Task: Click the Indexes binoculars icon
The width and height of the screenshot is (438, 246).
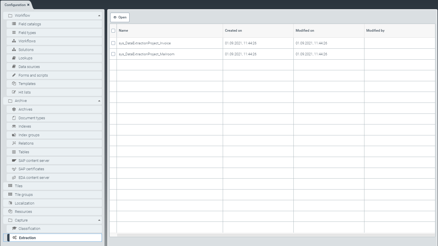Action: coord(14,126)
